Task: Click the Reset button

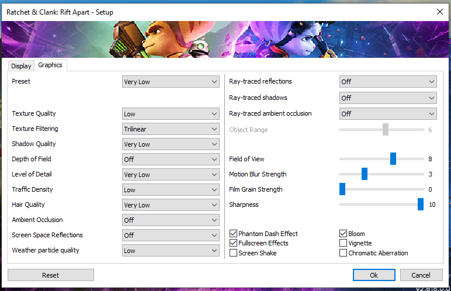Action: (x=51, y=275)
